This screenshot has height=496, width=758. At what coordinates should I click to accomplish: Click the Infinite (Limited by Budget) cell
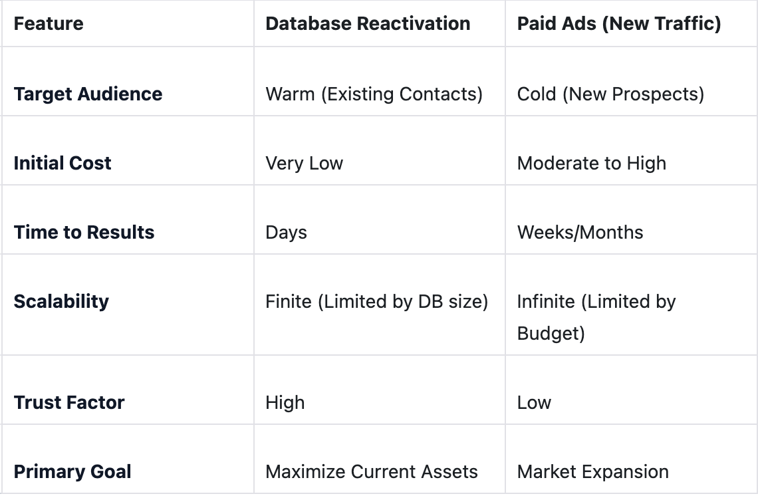[x=596, y=316]
